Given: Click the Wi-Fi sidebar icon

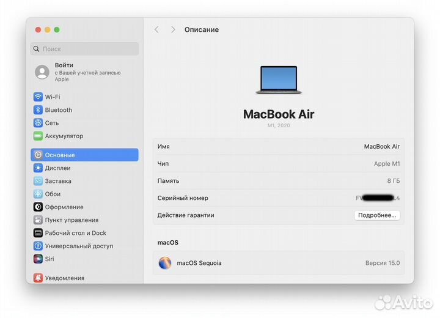Looking at the screenshot, I should (x=38, y=97).
